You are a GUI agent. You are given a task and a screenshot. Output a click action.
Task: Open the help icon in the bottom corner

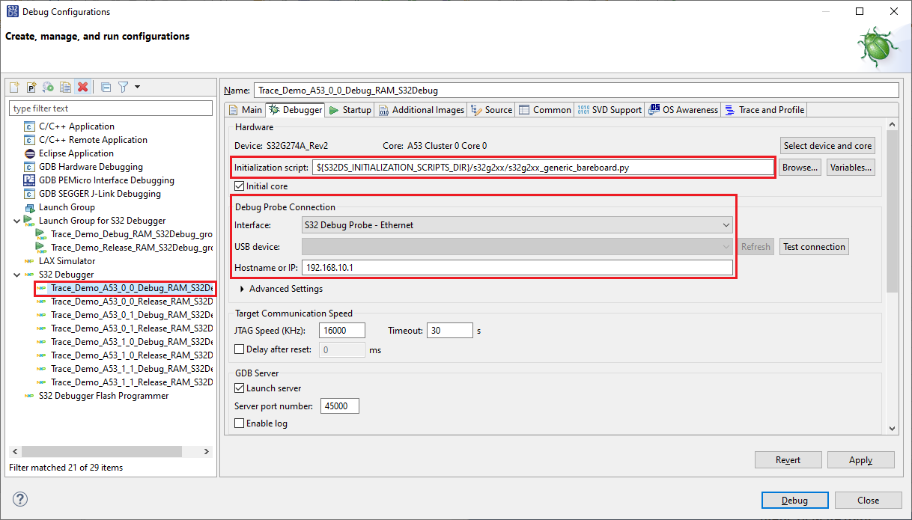coord(19,499)
